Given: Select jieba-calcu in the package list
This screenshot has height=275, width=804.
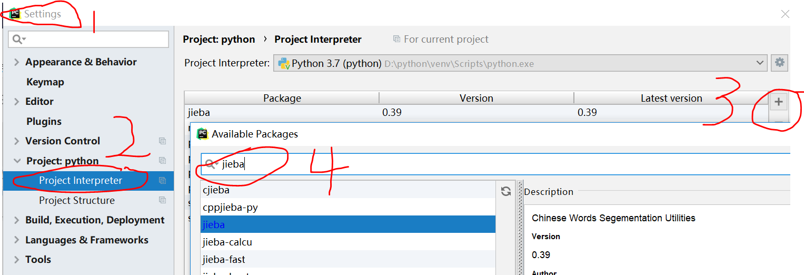Looking at the screenshot, I should 348,242.
